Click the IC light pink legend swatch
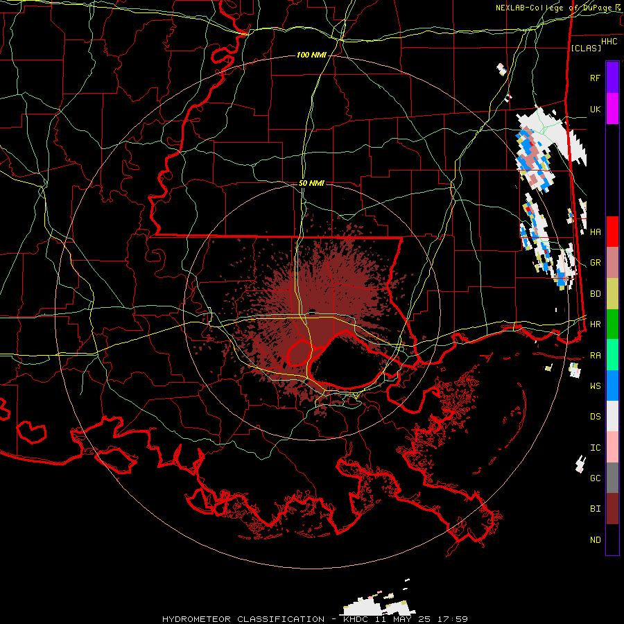Viewport: 624px width, 624px height. [612, 447]
